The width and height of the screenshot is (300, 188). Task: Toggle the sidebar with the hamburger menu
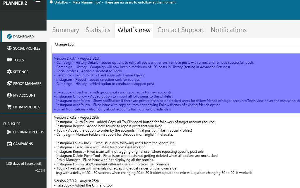coord(37,1)
